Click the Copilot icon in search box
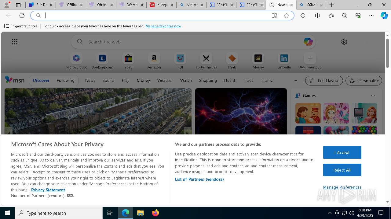The image size is (391, 219). coord(308,42)
